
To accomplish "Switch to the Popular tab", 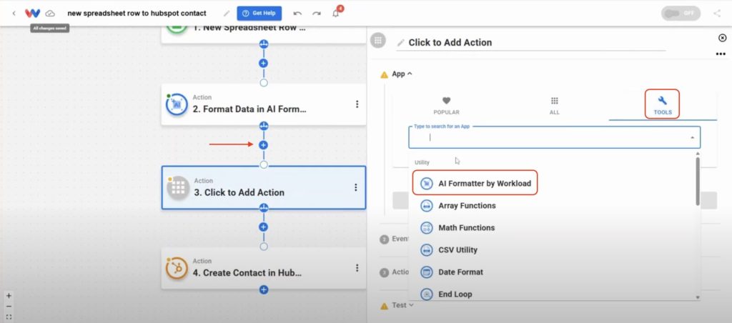I will click(446, 106).
